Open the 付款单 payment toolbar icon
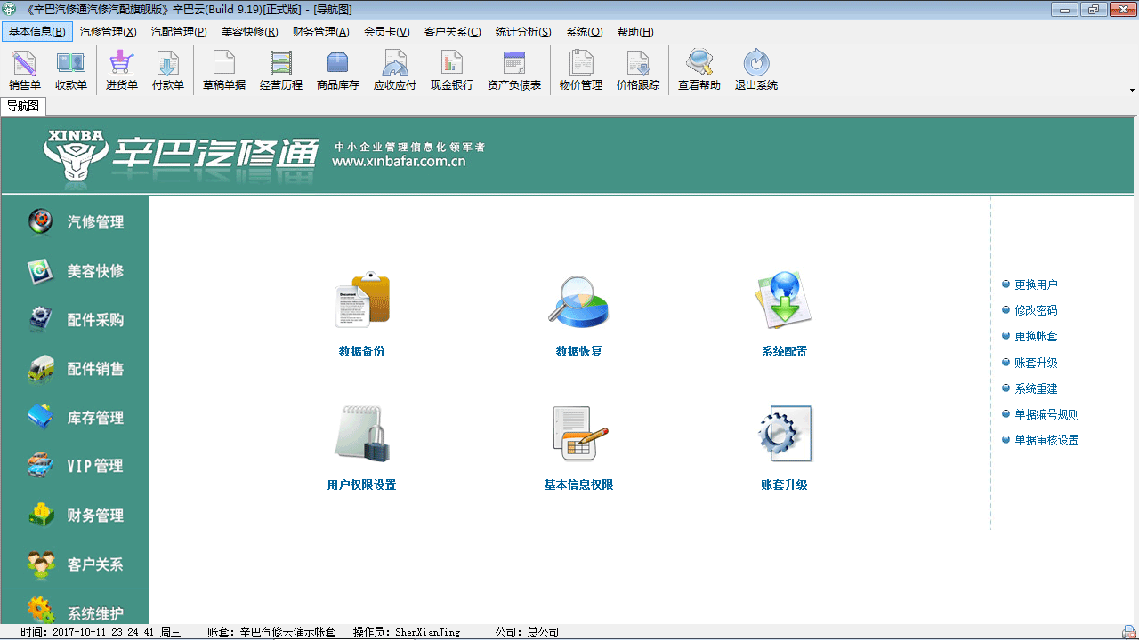 pos(168,70)
